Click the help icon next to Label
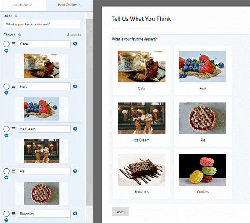This screenshot has width=250, height=223. [16, 16]
